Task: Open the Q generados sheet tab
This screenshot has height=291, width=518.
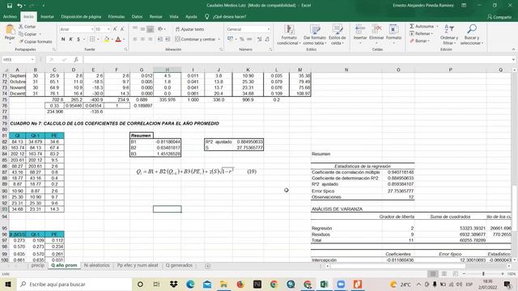Action: click(179, 265)
